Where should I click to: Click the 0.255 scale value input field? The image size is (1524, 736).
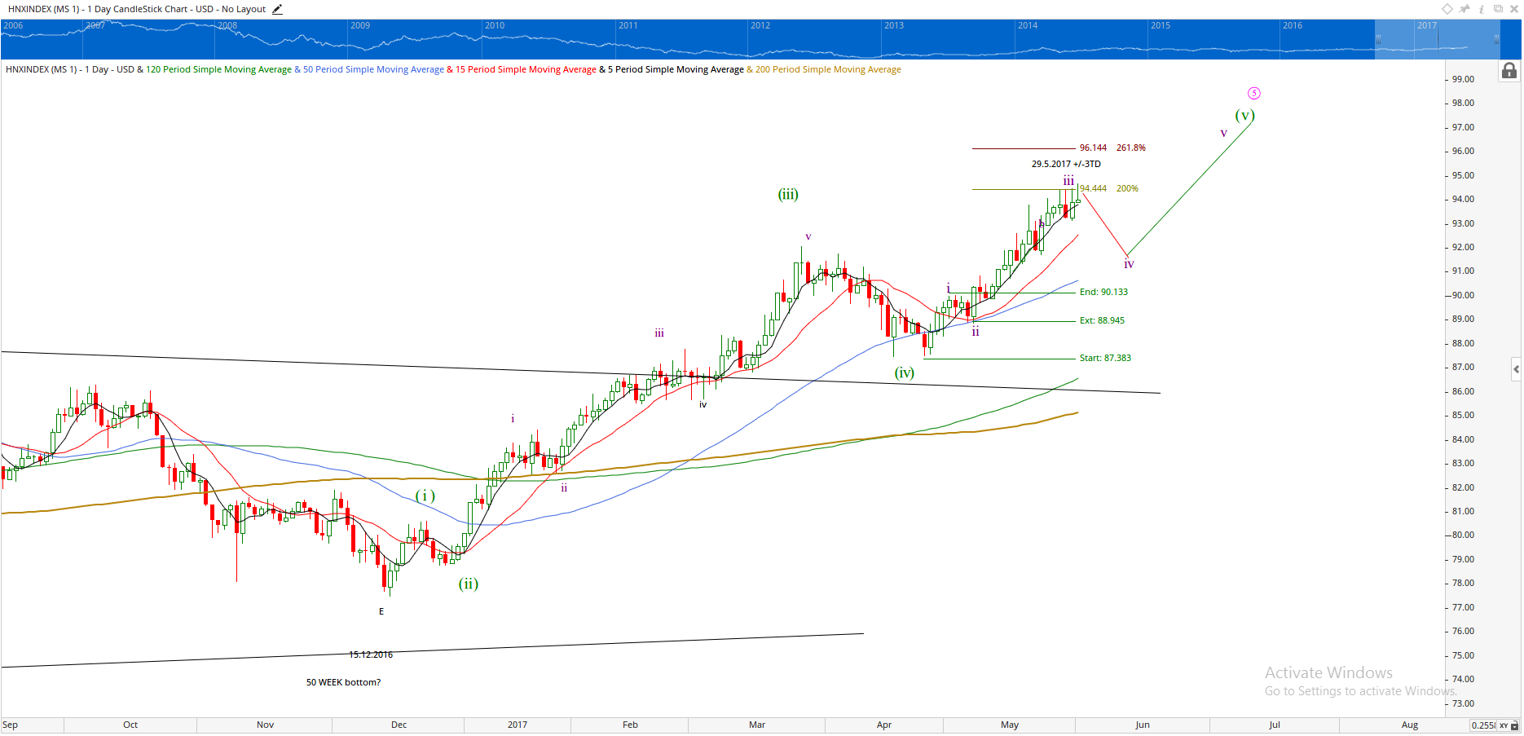tap(1483, 725)
